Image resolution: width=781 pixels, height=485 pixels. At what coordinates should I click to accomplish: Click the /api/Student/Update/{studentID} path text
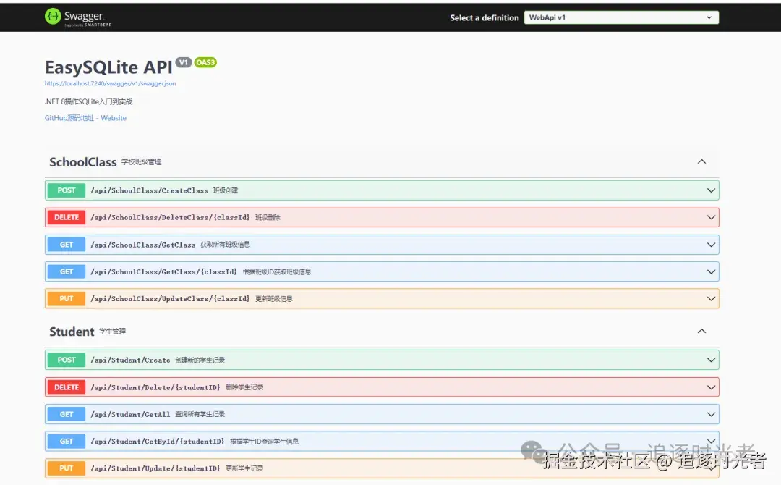tap(155, 468)
